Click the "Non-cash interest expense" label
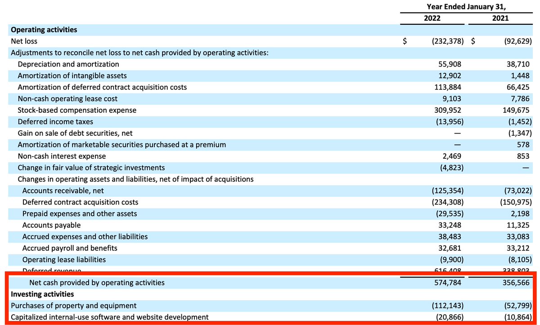This screenshot has width=540, height=325. click(62, 156)
